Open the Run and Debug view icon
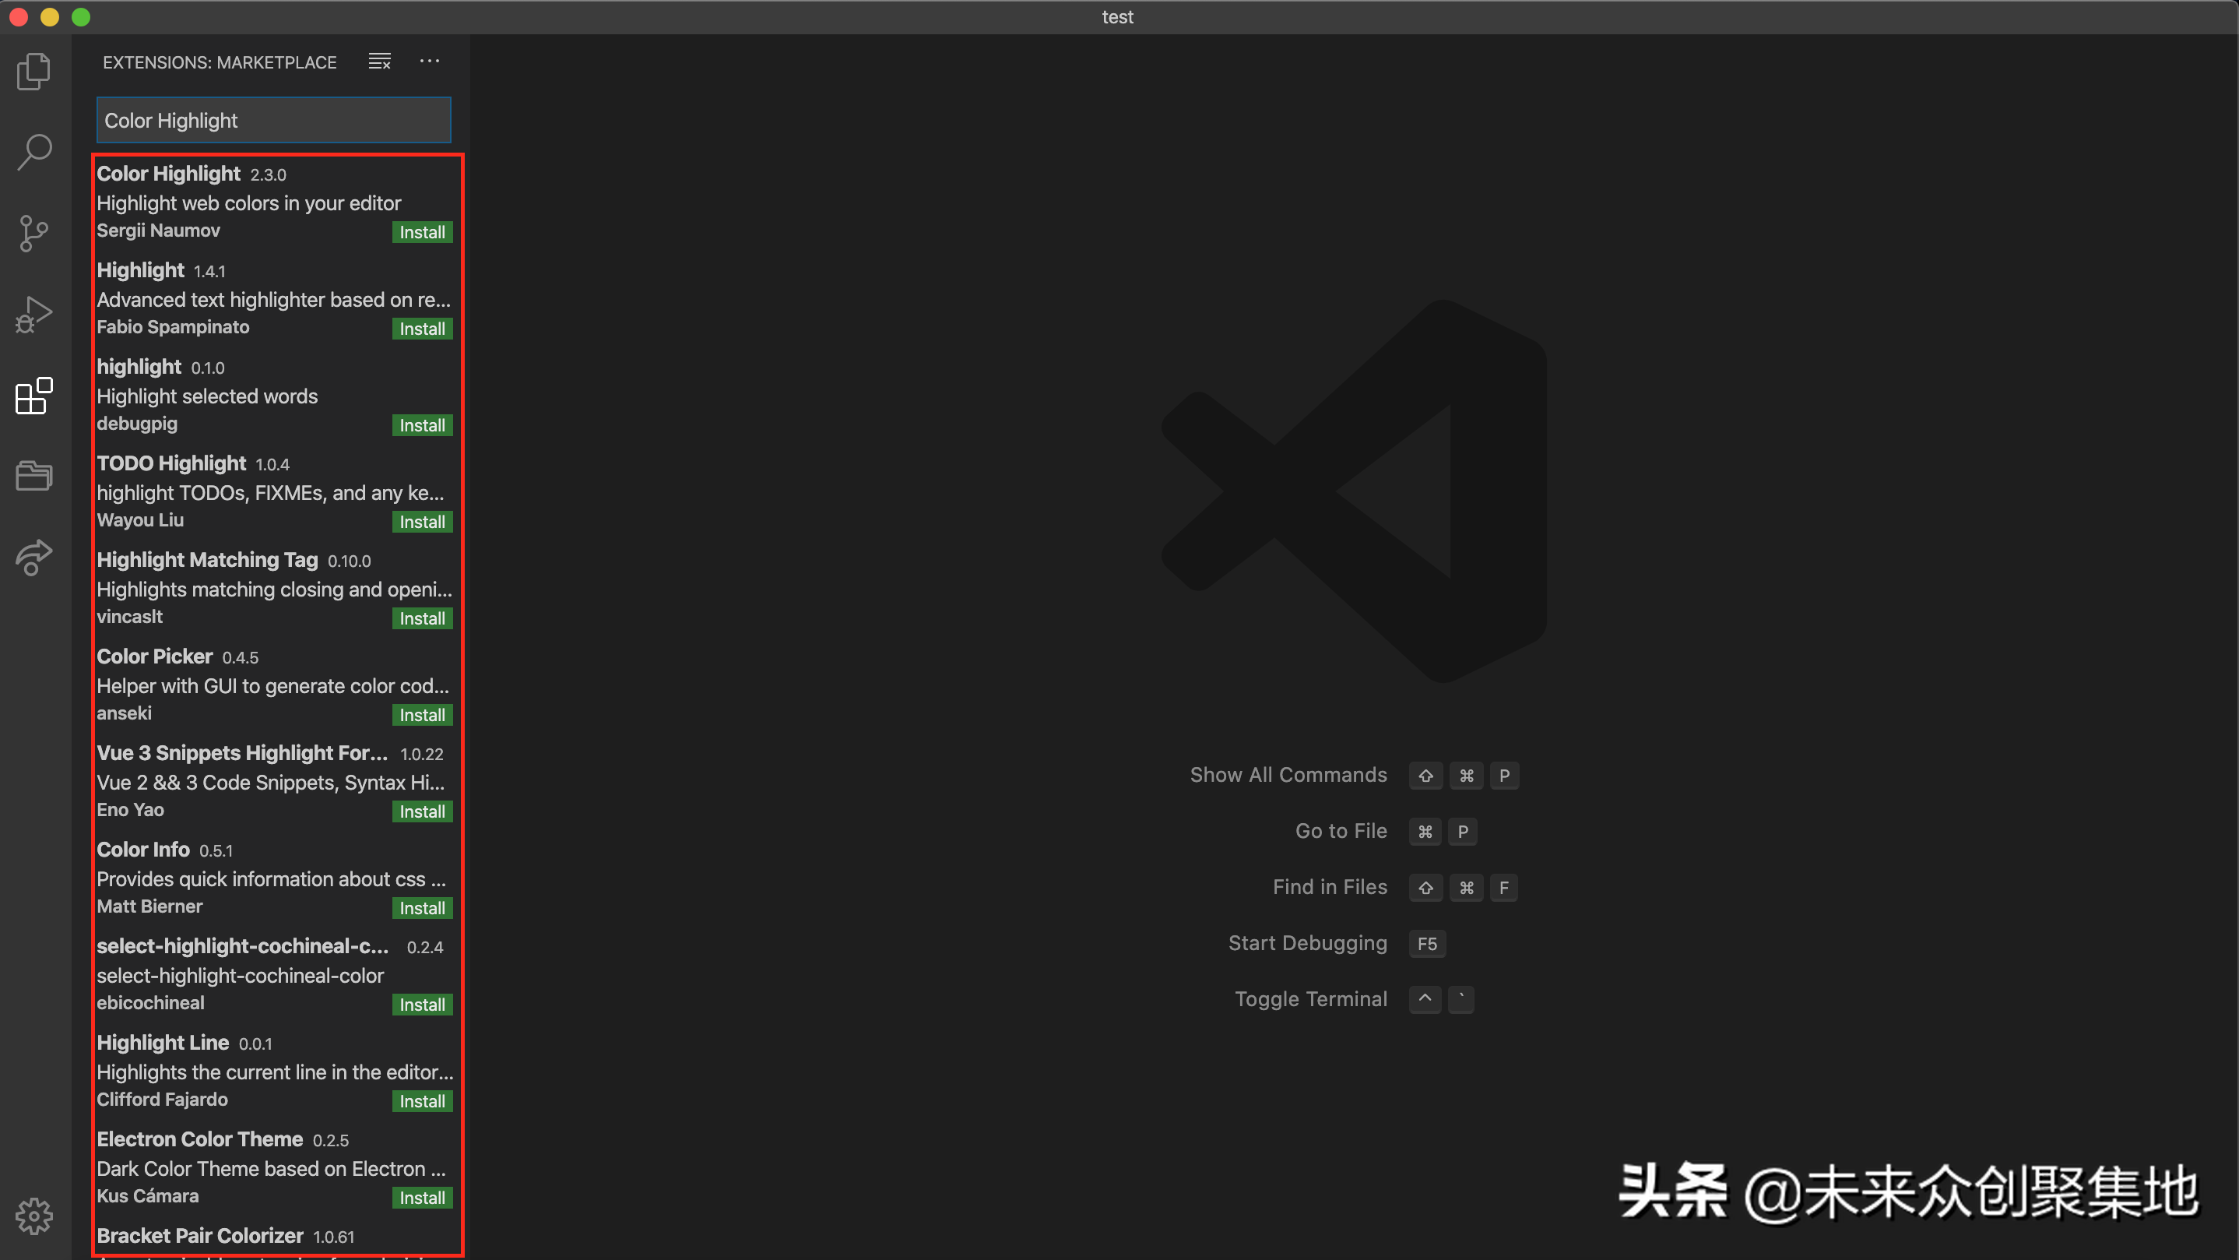The height and width of the screenshot is (1260, 2239). [34, 314]
